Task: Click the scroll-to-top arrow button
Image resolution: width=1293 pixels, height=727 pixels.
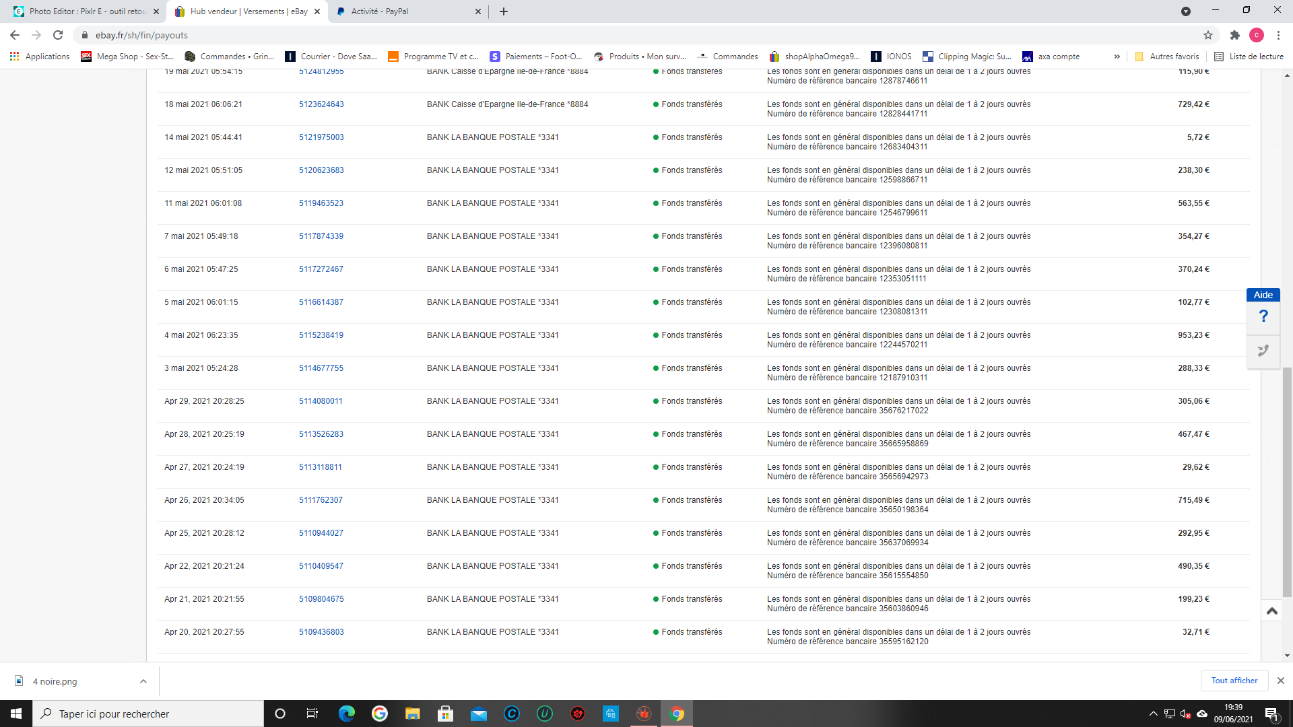Action: (1271, 611)
